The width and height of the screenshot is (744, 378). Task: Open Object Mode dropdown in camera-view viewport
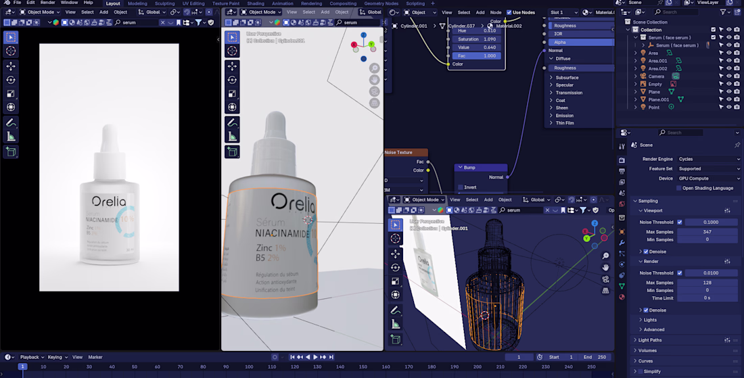point(39,12)
